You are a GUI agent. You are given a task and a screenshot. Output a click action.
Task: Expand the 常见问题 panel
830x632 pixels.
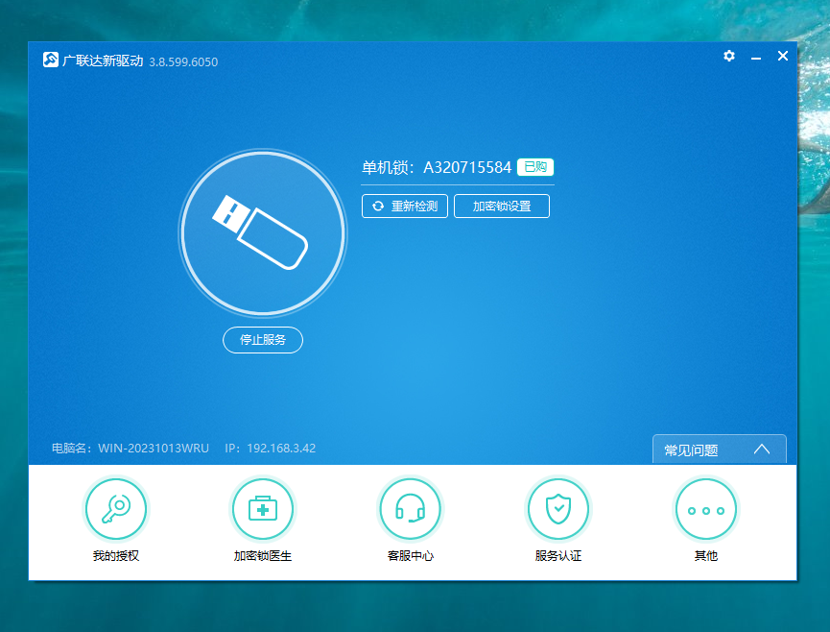point(720,450)
